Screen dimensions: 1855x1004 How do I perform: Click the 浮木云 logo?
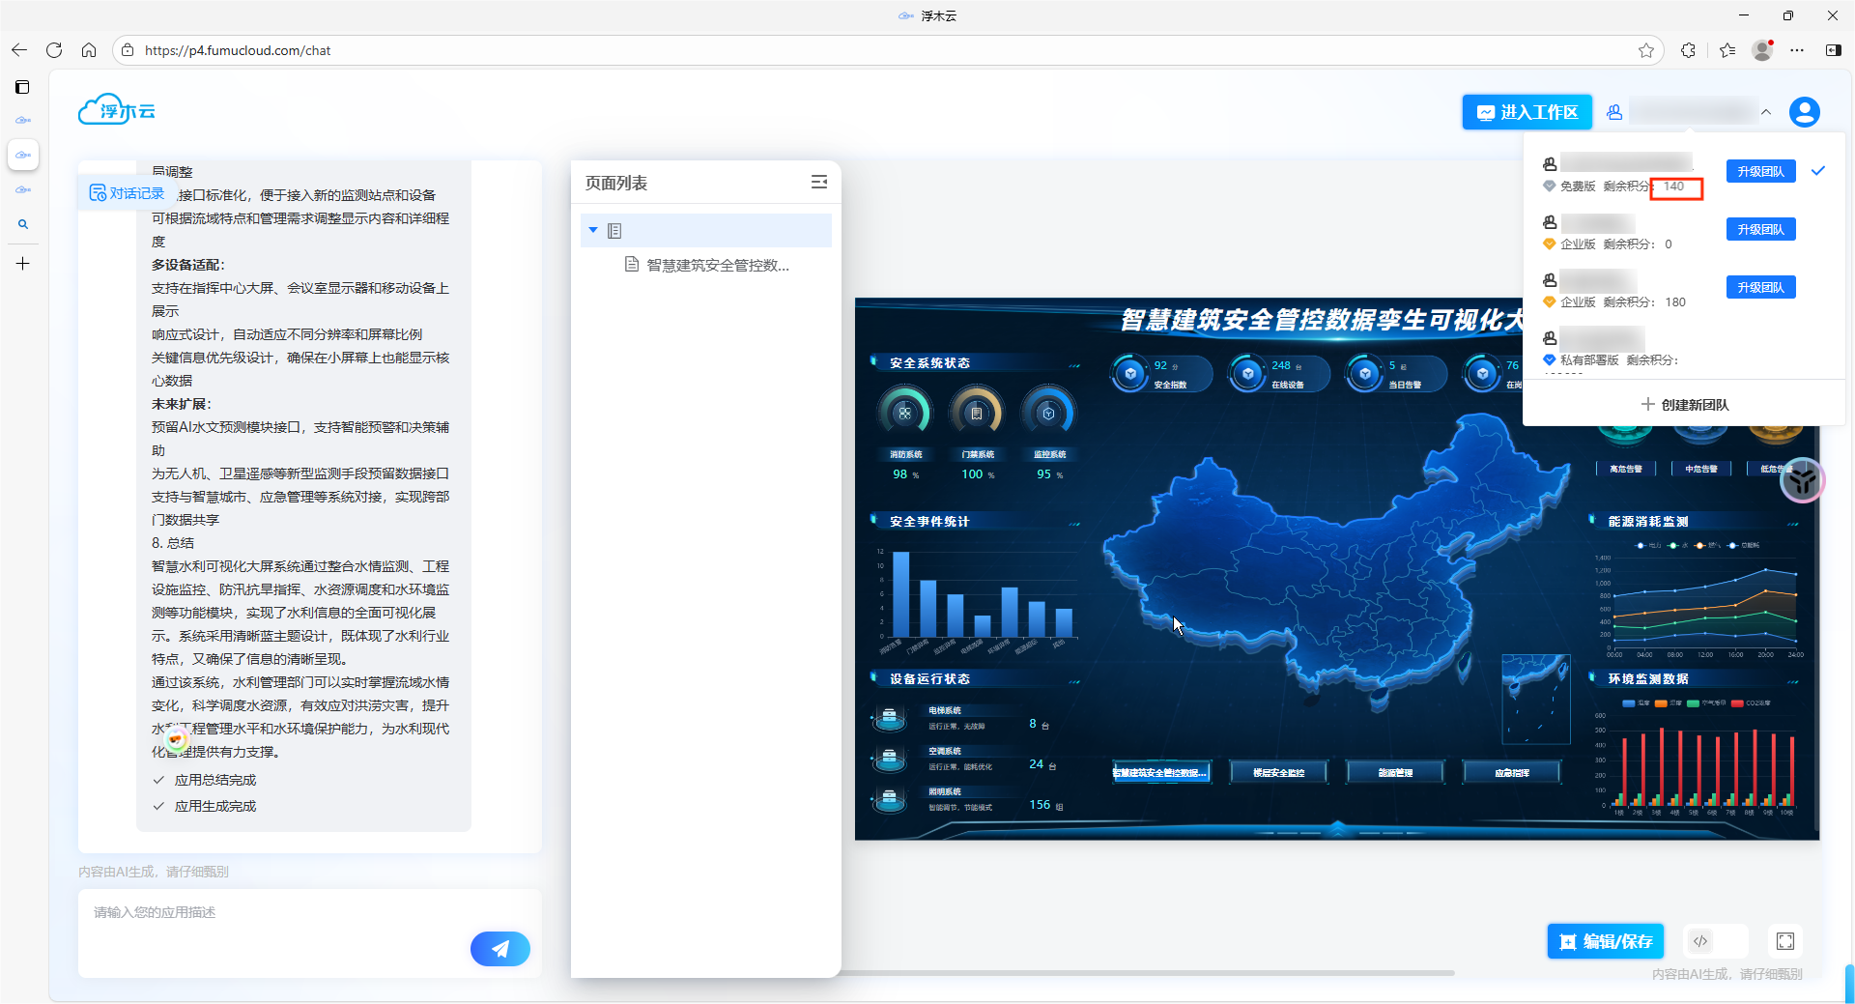tap(117, 111)
